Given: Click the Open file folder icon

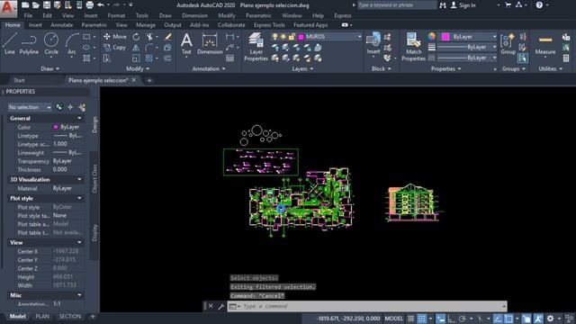Looking at the screenshot, I should [x=36, y=5].
